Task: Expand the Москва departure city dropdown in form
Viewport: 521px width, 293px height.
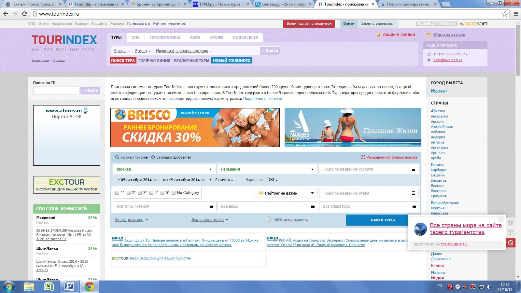Action: point(164,169)
